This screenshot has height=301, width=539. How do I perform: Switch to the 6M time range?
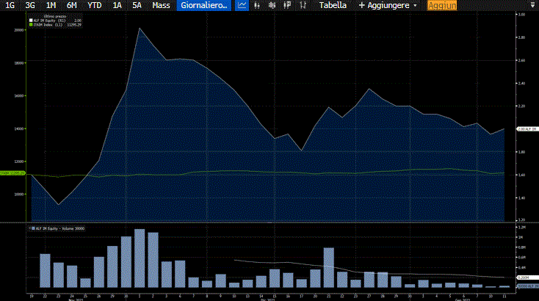71,5
